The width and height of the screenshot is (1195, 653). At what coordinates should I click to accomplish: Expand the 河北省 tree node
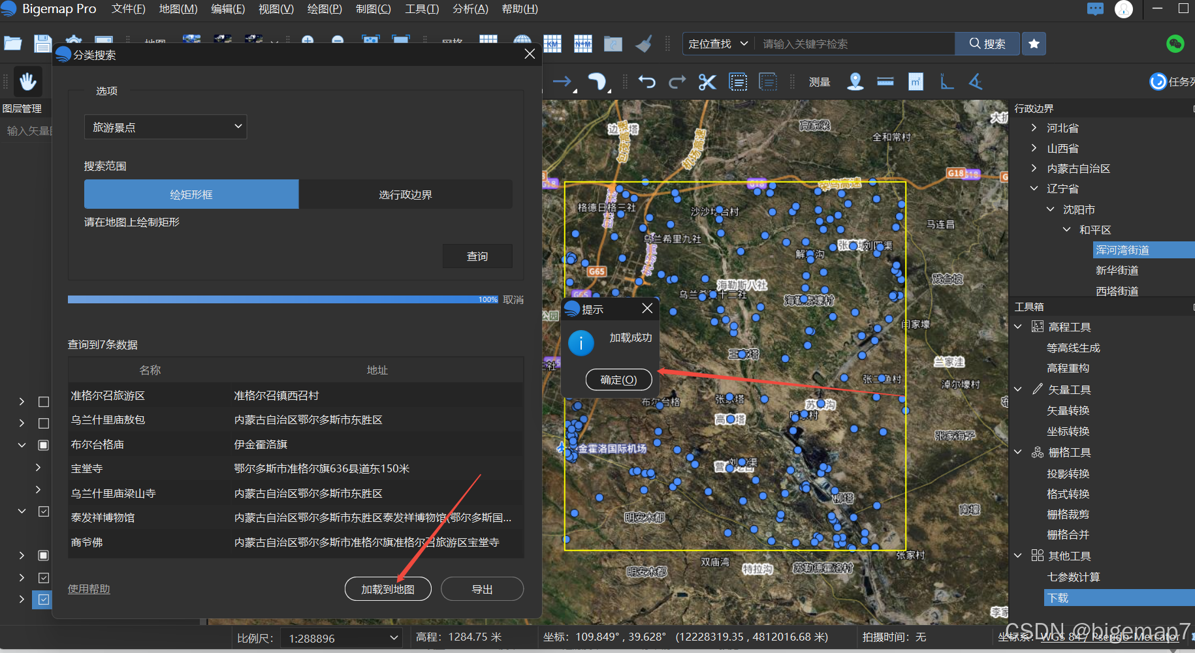(1034, 128)
